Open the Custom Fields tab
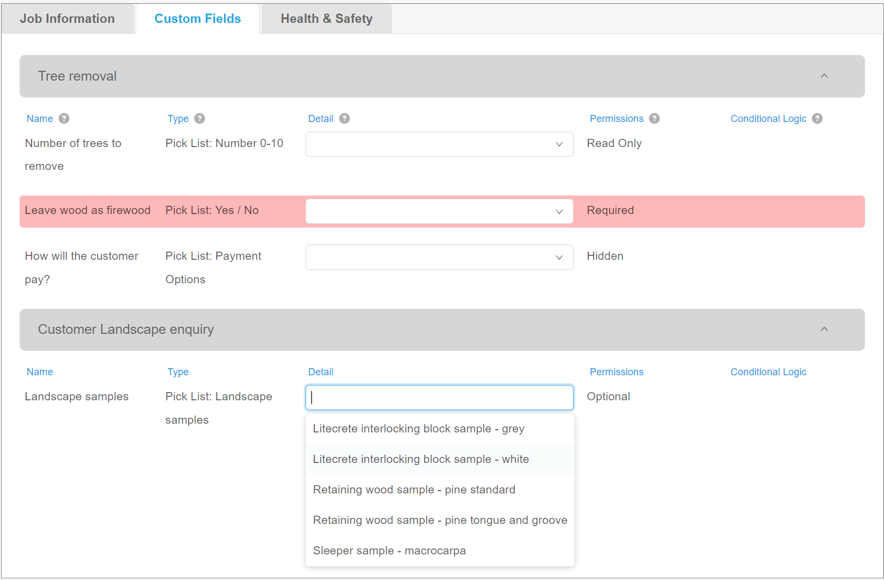The width and height of the screenshot is (884, 580). click(197, 18)
